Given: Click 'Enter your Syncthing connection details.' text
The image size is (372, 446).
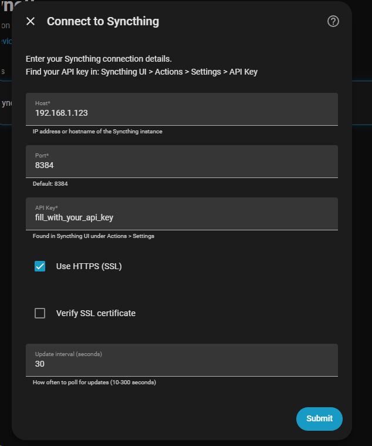Looking at the screenshot, I should (x=99, y=59).
